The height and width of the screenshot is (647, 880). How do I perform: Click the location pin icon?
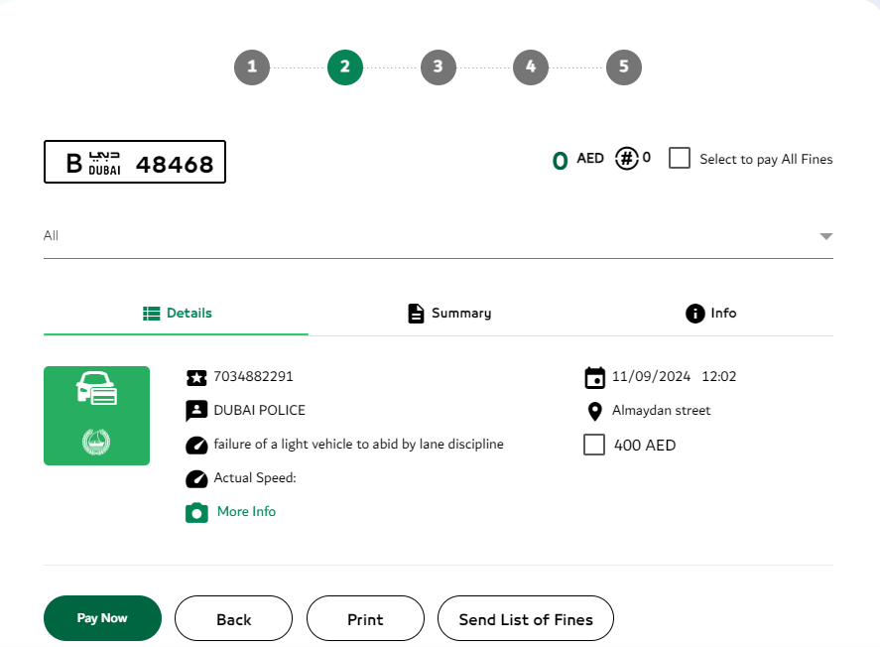pos(595,411)
